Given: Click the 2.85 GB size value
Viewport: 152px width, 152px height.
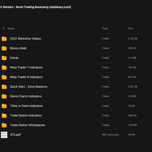Looking at the screenshot, I should point(133,87).
